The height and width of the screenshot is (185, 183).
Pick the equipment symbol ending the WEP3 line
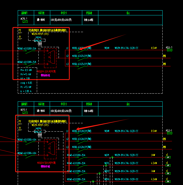tap(168, 173)
